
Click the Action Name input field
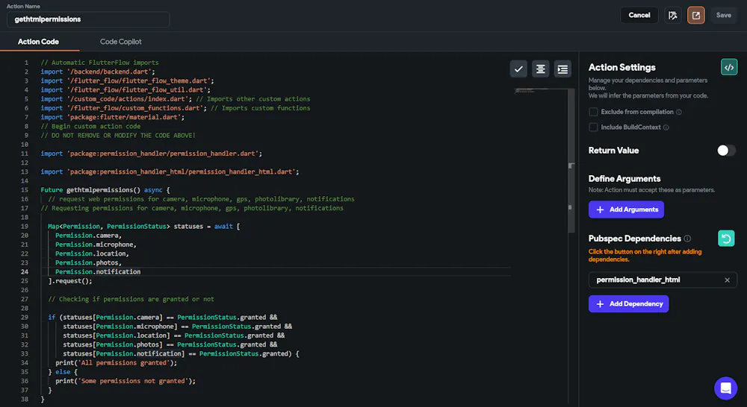88,19
